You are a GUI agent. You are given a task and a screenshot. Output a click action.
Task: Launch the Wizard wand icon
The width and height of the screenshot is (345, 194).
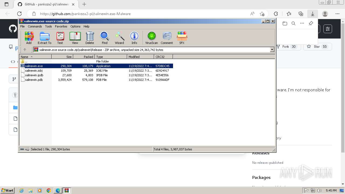pyautogui.click(x=119, y=38)
